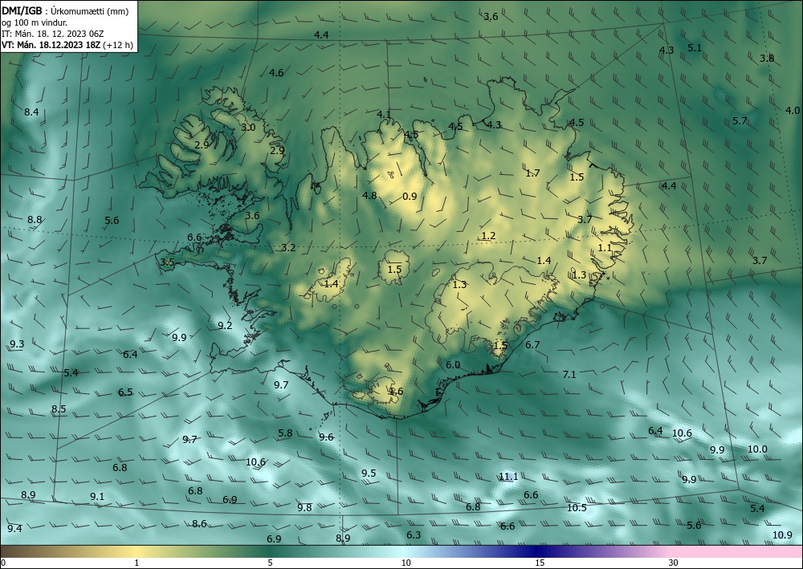The height and width of the screenshot is (569, 803).
Task: Select the 10.9 value on the map
Action: click(x=782, y=534)
